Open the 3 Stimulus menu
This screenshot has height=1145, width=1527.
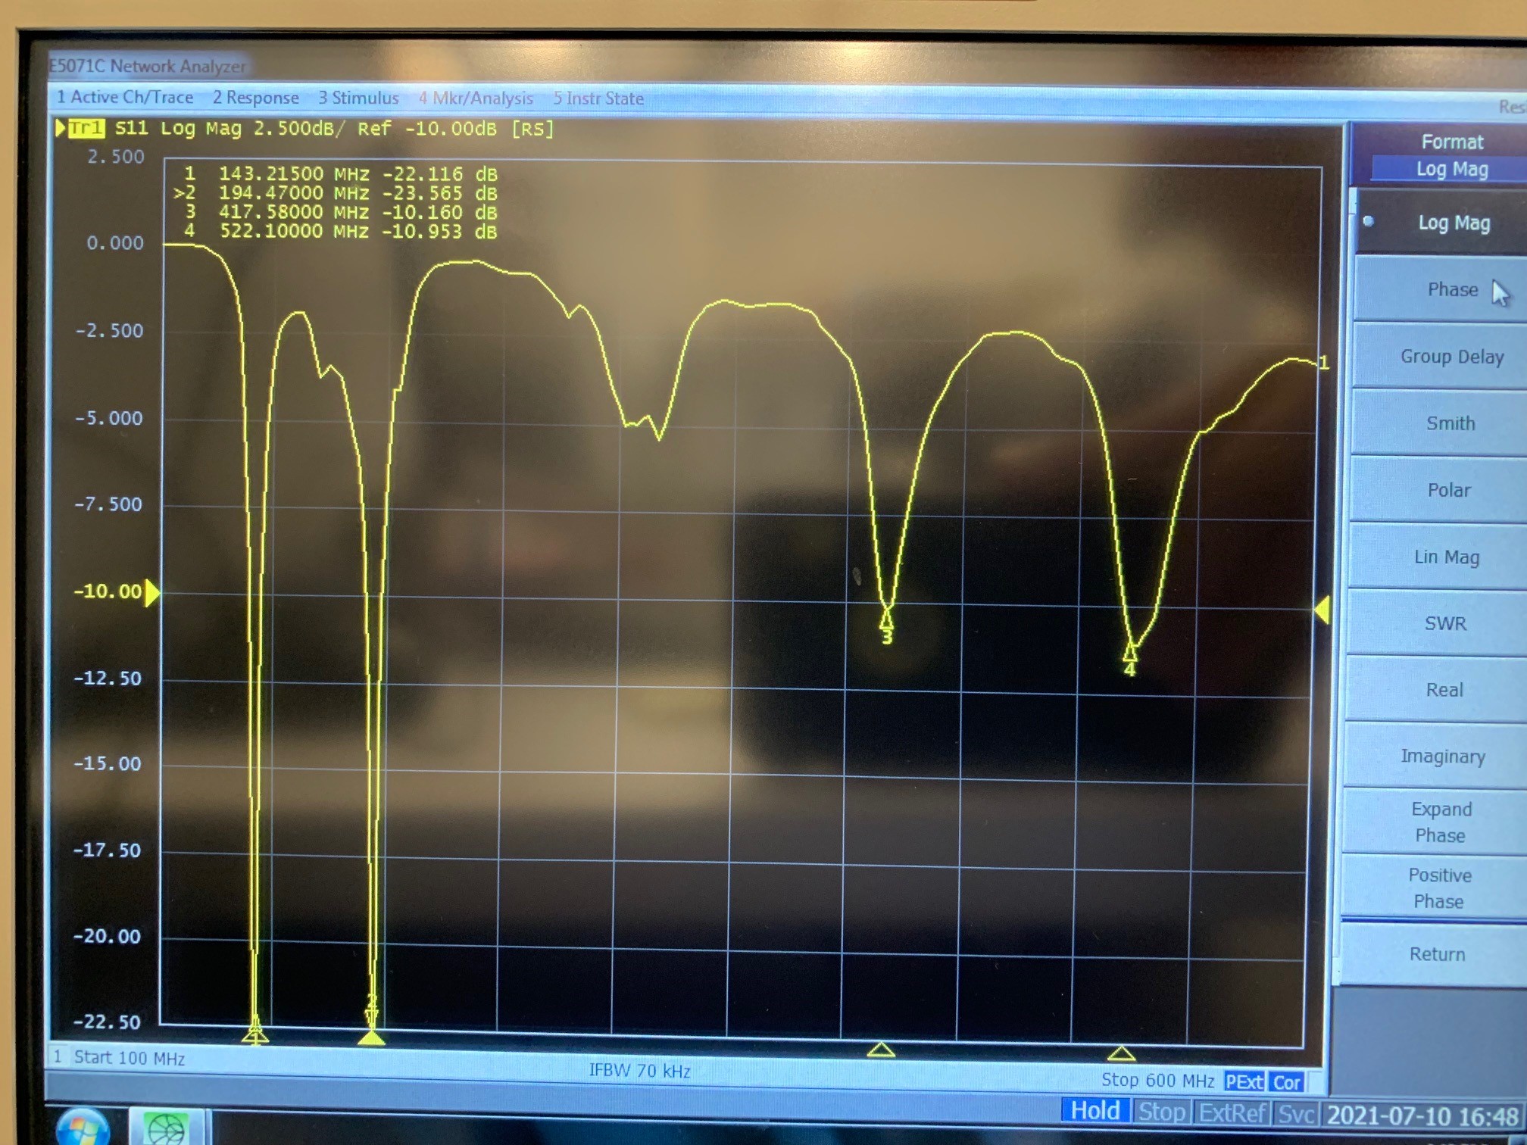(358, 98)
